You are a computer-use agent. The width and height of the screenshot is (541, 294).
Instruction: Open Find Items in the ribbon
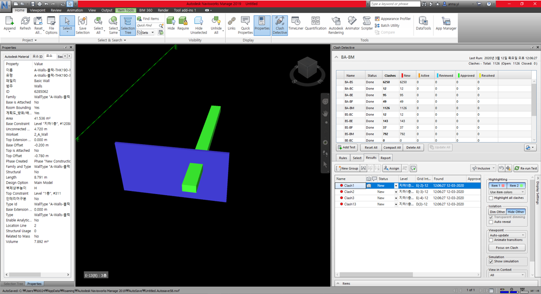coord(148,19)
